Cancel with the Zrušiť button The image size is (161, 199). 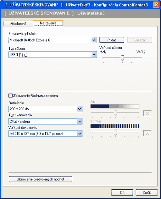(x=147, y=193)
